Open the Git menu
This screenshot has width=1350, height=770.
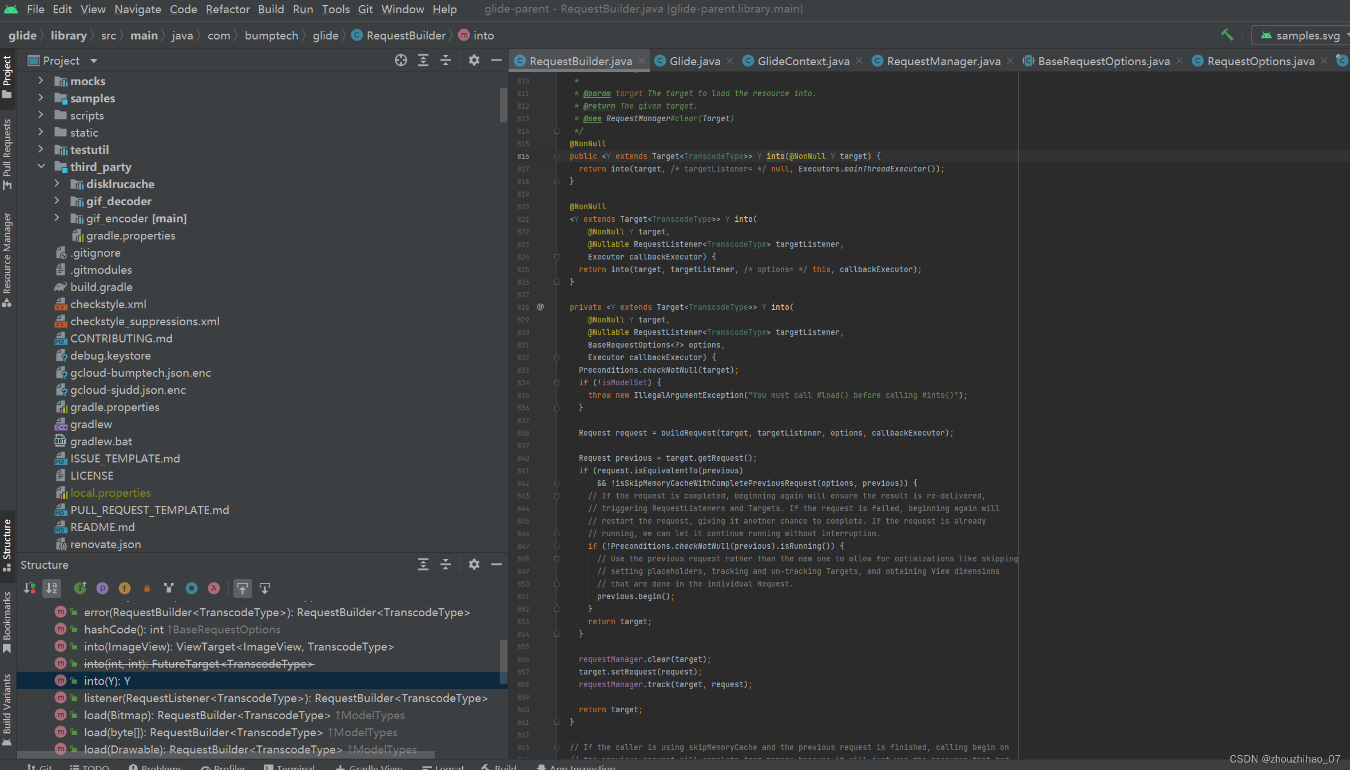tap(366, 9)
